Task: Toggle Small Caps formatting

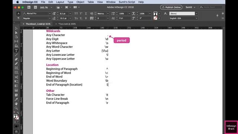Action: (76, 18)
